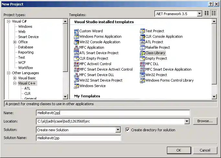Choose the Win32 Console Application icon
The image size is (221, 158).
click(77, 42)
